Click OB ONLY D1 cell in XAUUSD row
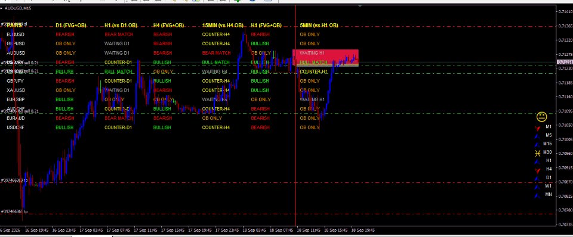Image resolution: width=573 pixels, height=237 pixels. coord(66,90)
